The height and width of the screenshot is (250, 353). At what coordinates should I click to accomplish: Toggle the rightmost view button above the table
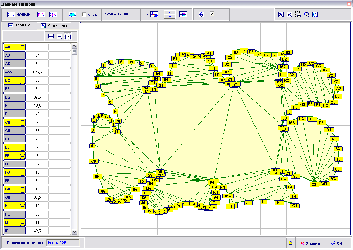tap(68, 36)
